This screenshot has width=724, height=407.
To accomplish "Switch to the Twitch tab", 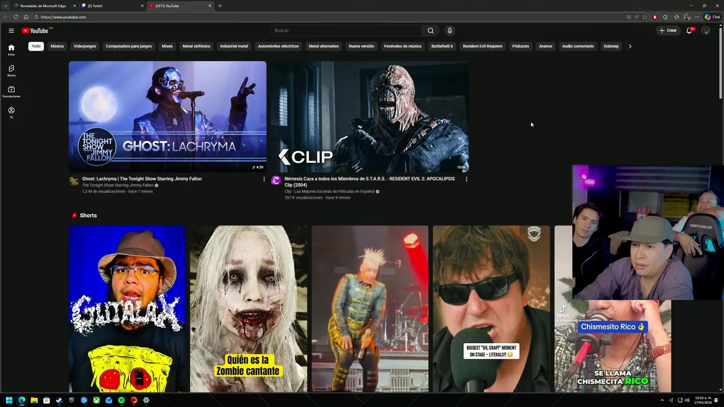I will 112,6.
